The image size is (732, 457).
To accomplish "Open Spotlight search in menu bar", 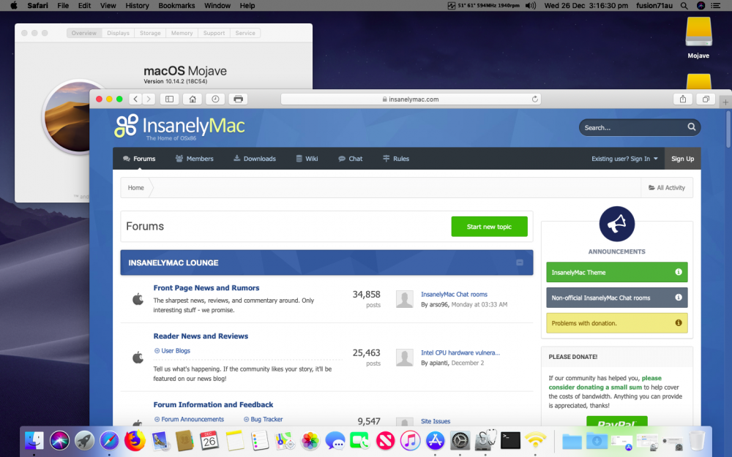I will (684, 6).
